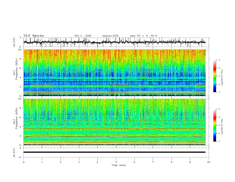
Task: Click the time axis tick label '0'
Action: (23, 162)
